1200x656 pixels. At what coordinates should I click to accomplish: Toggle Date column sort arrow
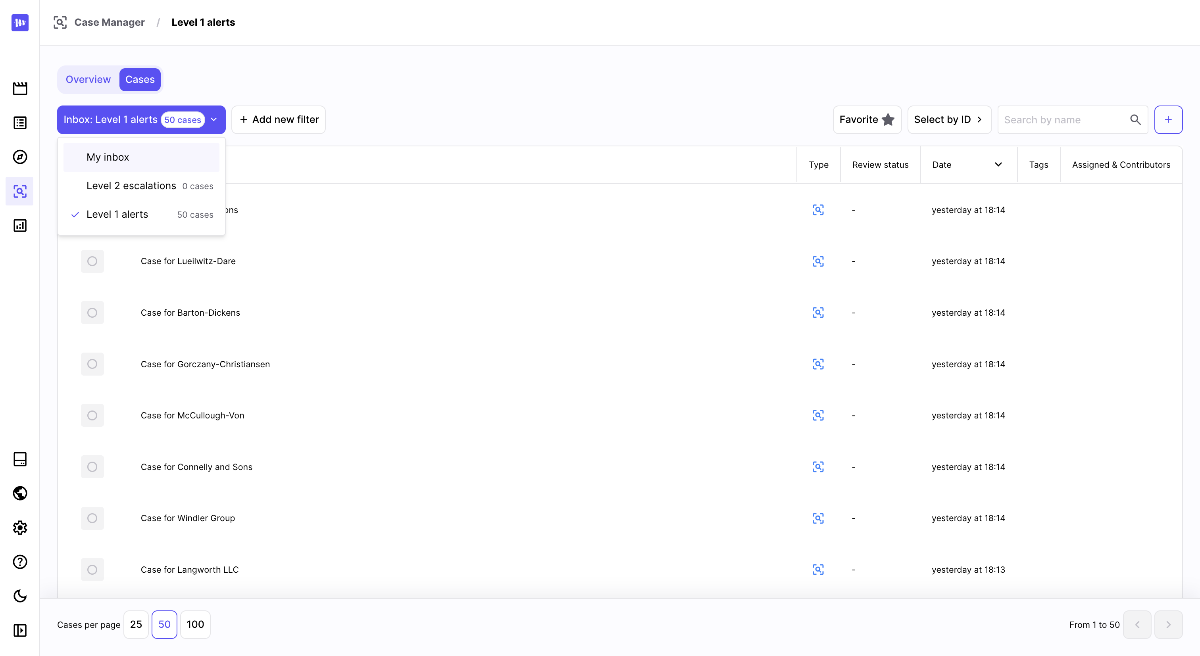998,164
